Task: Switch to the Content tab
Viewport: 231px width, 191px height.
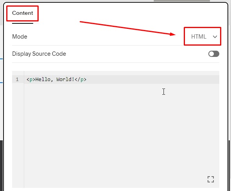Action: (x=23, y=13)
